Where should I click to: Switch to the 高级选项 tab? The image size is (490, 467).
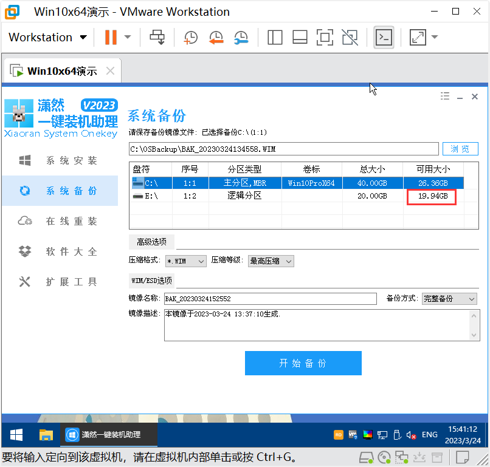click(x=151, y=242)
